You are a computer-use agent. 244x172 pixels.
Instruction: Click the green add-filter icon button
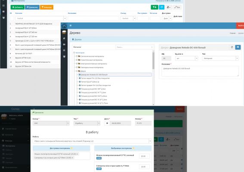pos(154,7)
